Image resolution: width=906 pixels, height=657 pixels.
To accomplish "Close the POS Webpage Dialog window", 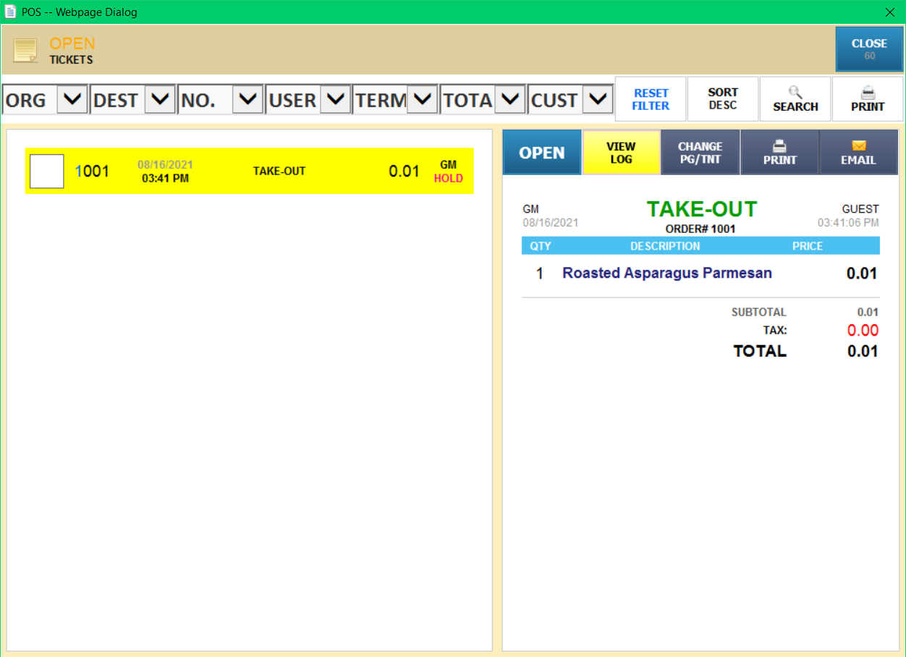I will click(x=890, y=12).
